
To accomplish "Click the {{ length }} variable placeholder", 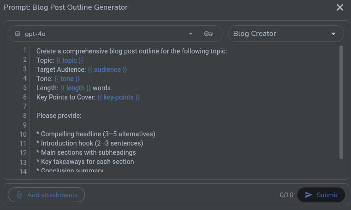I will click(75, 88).
